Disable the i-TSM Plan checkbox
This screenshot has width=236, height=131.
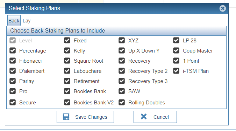[x=176, y=71]
